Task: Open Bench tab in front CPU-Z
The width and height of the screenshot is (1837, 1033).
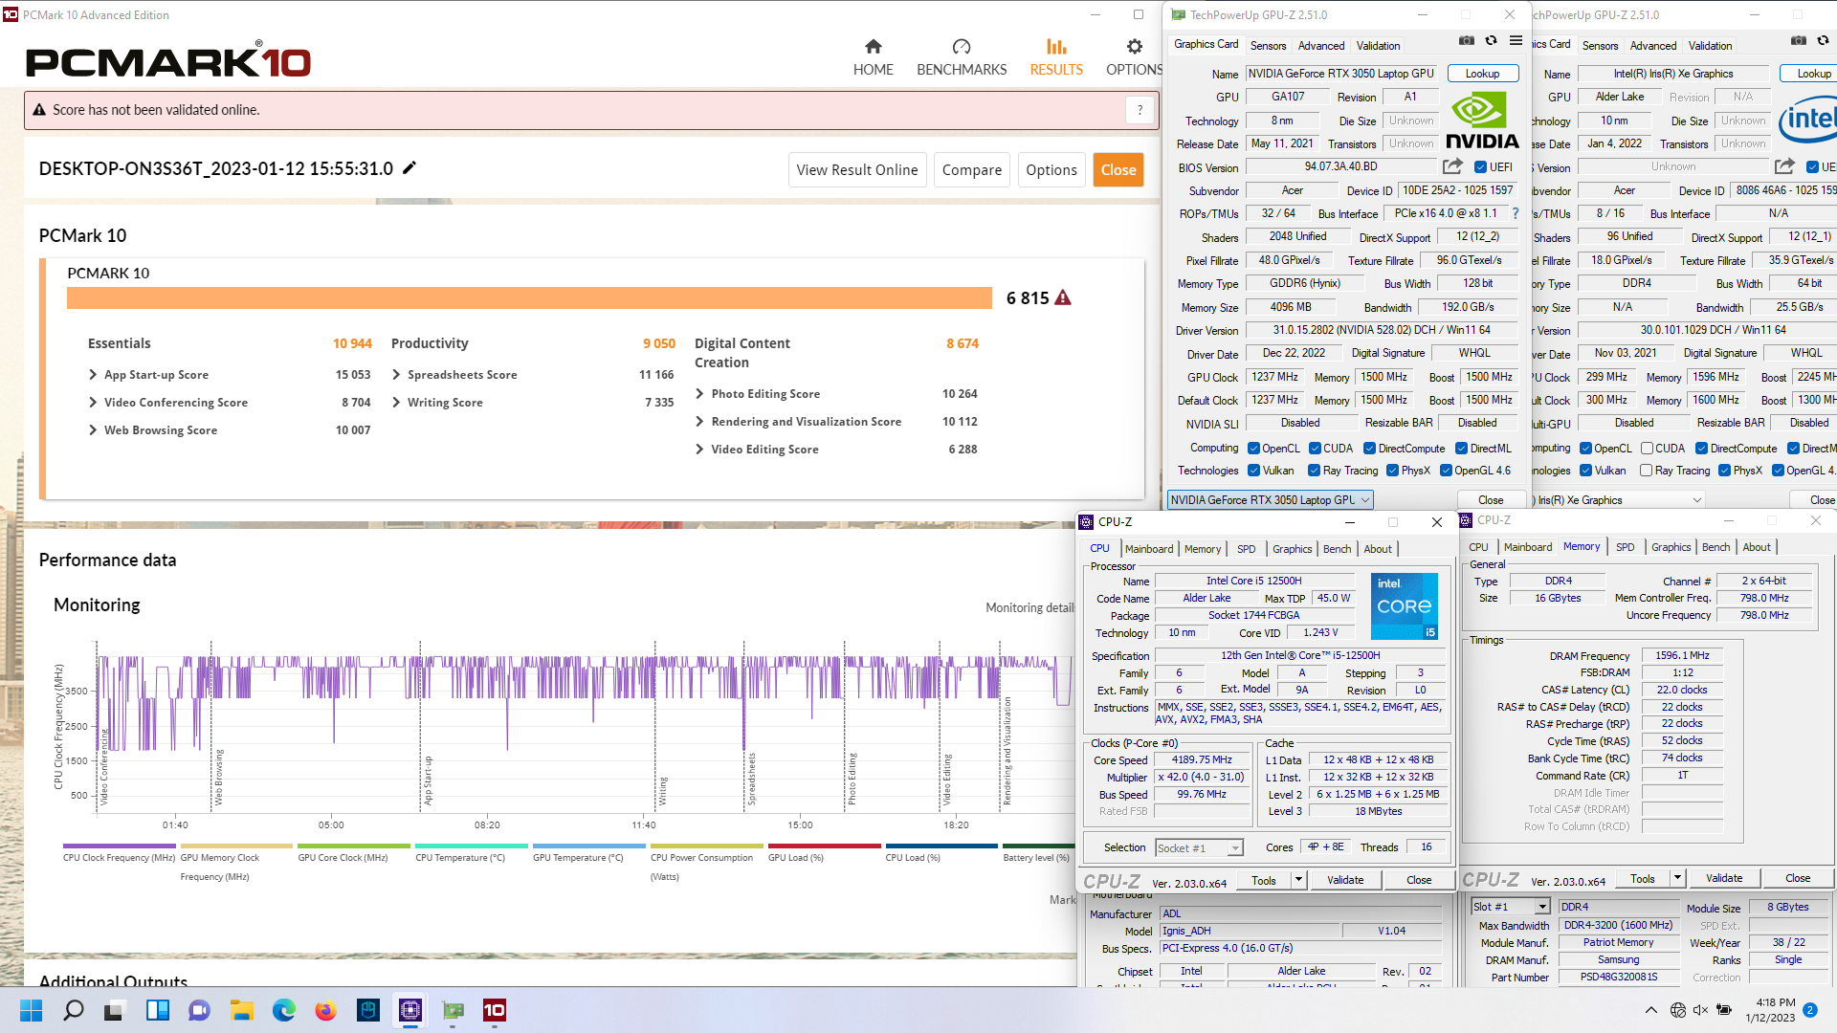Action: tap(1337, 549)
